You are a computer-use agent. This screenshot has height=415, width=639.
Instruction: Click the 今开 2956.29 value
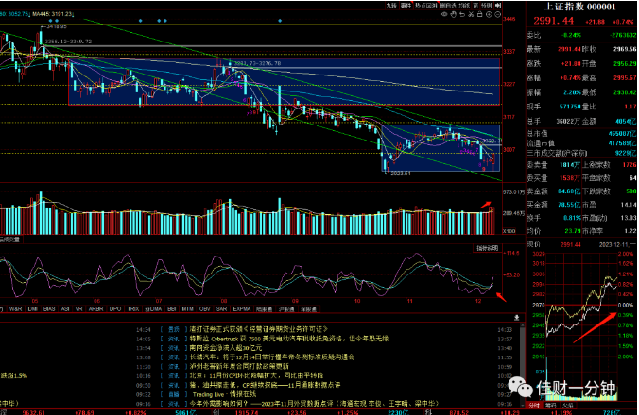[x=625, y=64]
